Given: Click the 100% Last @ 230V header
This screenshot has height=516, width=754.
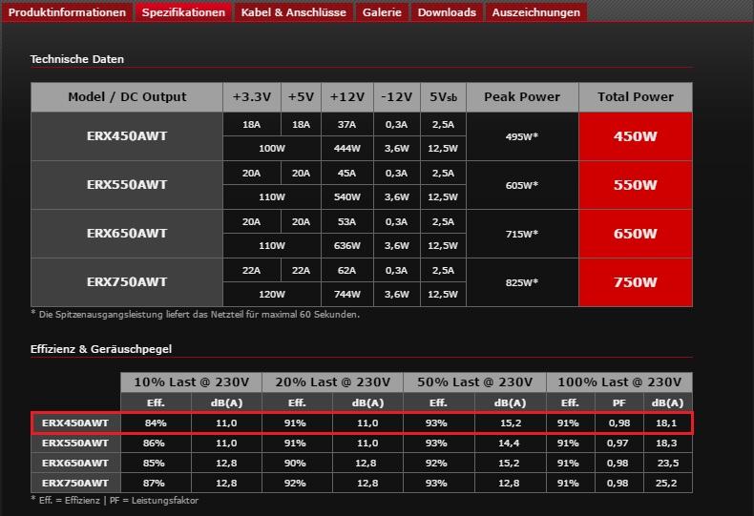Looking at the screenshot, I should coord(619,382).
